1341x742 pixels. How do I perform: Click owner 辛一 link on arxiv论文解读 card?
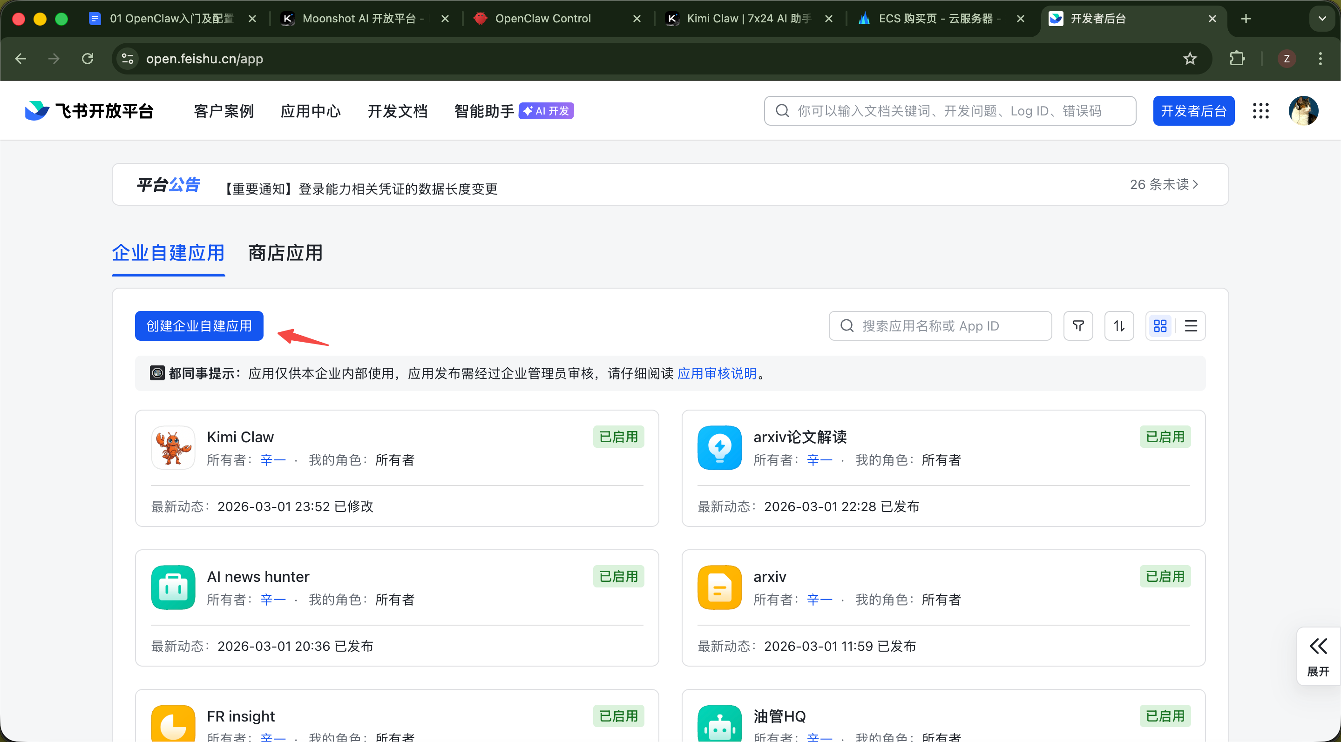pos(819,460)
